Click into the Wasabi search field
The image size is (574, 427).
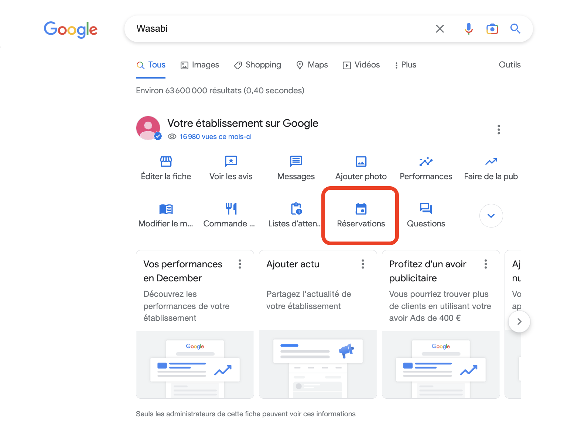281,29
